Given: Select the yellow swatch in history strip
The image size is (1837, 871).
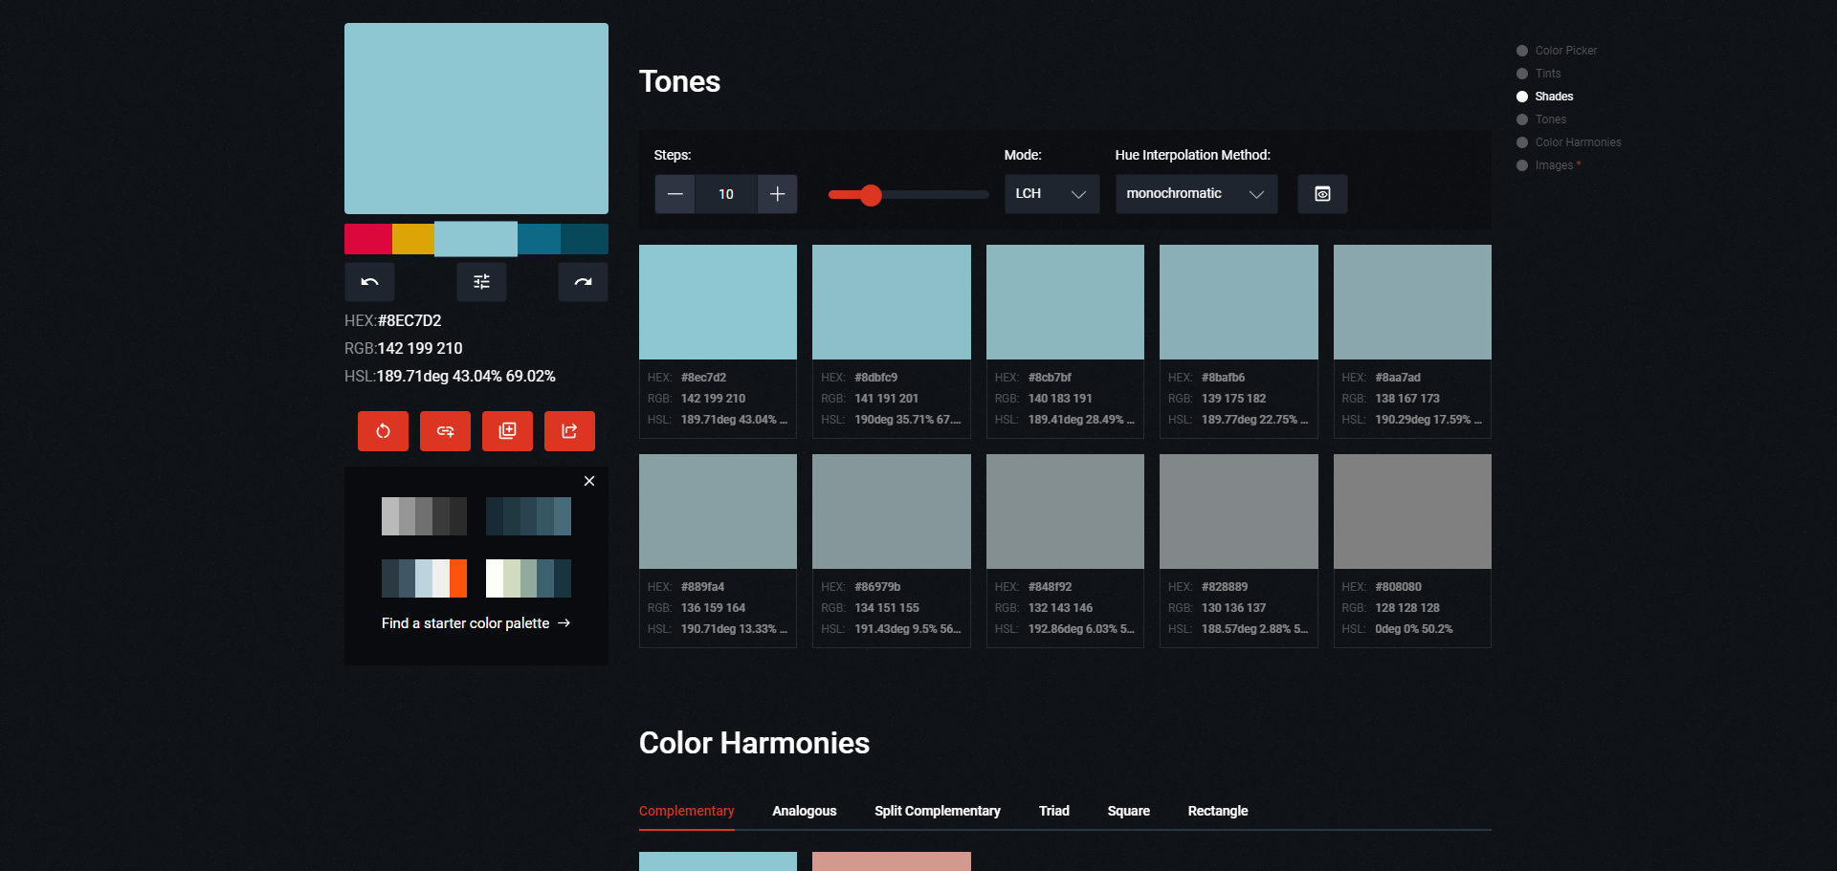Looking at the screenshot, I should [413, 239].
